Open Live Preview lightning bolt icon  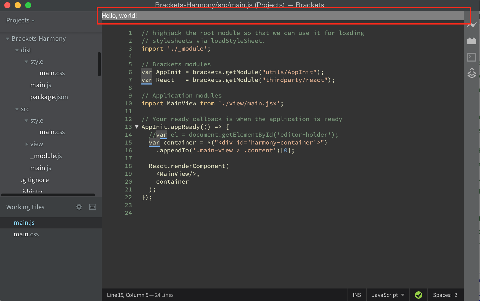(472, 25)
